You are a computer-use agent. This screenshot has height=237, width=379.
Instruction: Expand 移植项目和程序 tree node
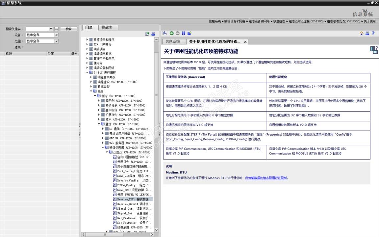click(x=87, y=39)
